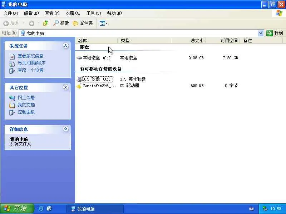Open the Views menu button
The image size is (286, 214).
[x=103, y=23]
